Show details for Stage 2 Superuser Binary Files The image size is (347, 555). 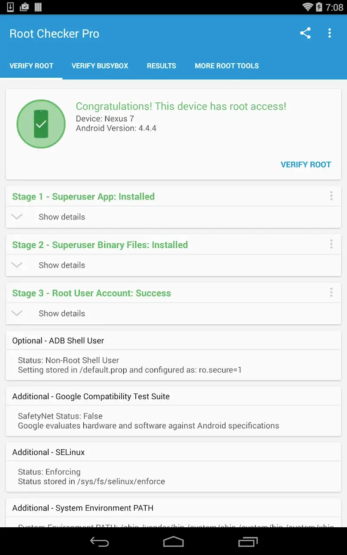click(62, 265)
